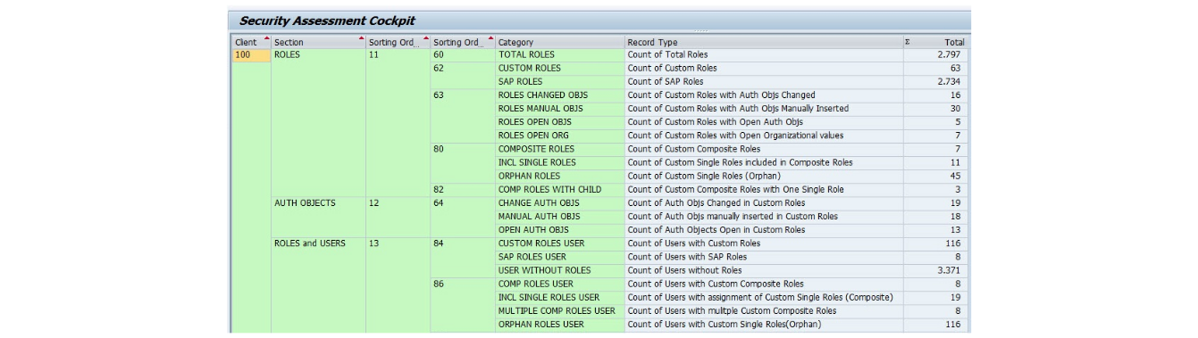Click the sort arrow on second Sorting Ord column
The height and width of the screenshot is (338, 1198).
coord(490,37)
